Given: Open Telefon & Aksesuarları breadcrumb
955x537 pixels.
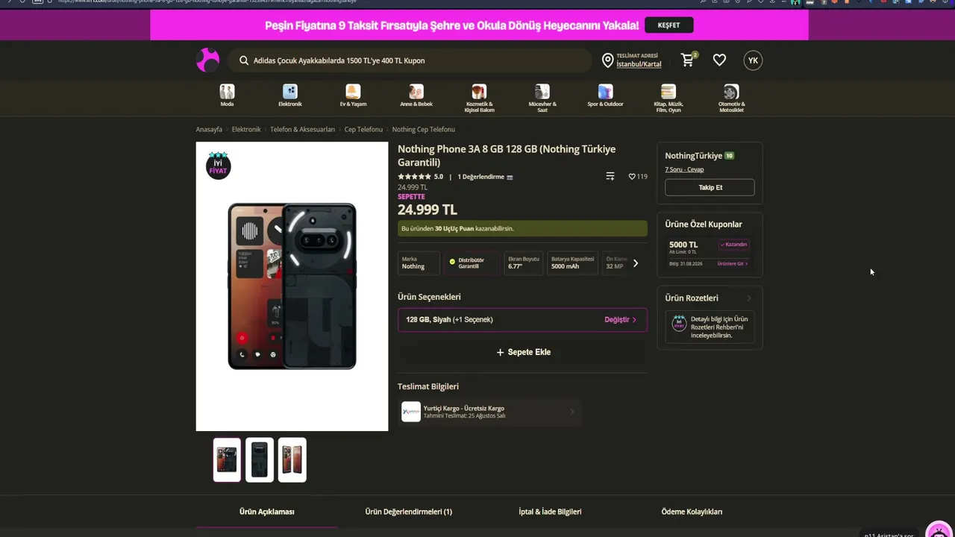Looking at the screenshot, I should click(302, 130).
